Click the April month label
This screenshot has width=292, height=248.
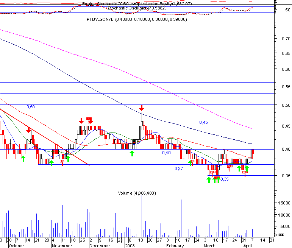pyautogui.click(x=248, y=246)
